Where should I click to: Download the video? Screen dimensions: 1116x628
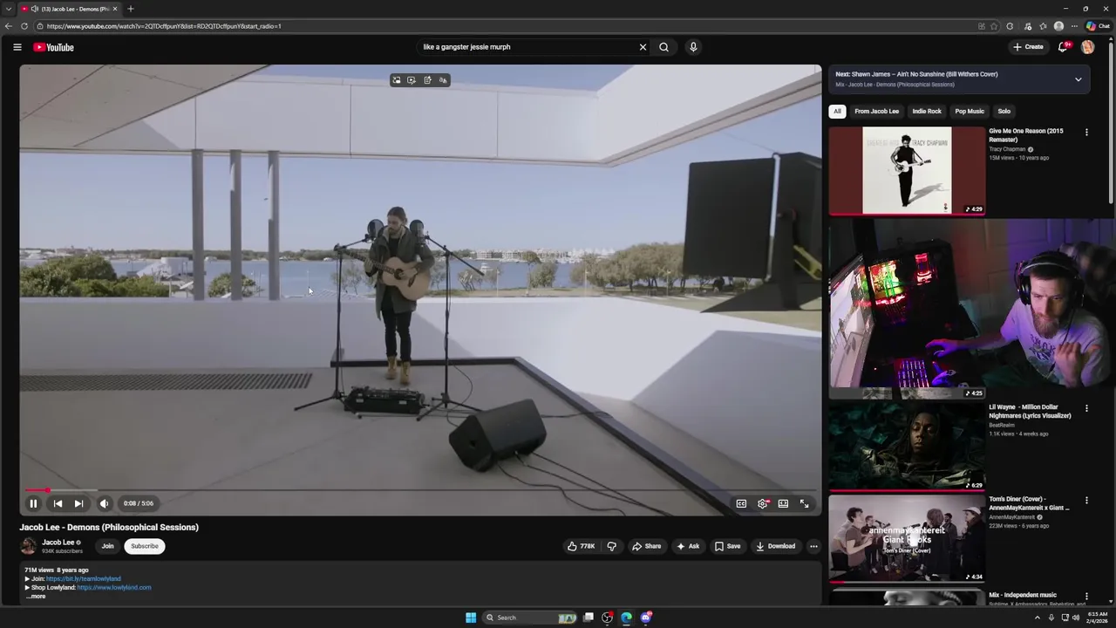pyautogui.click(x=775, y=546)
